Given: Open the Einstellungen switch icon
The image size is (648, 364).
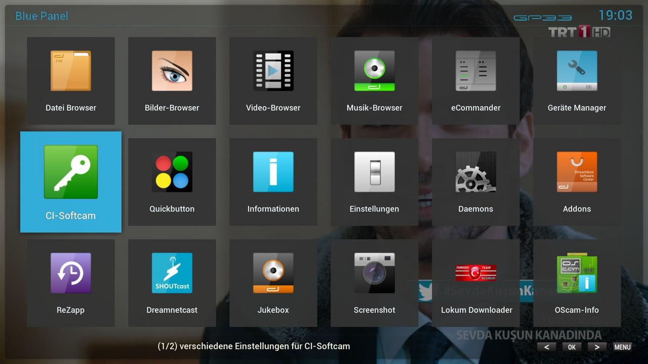Looking at the screenshot, I should pyautogui.click(x=375, y=172).
